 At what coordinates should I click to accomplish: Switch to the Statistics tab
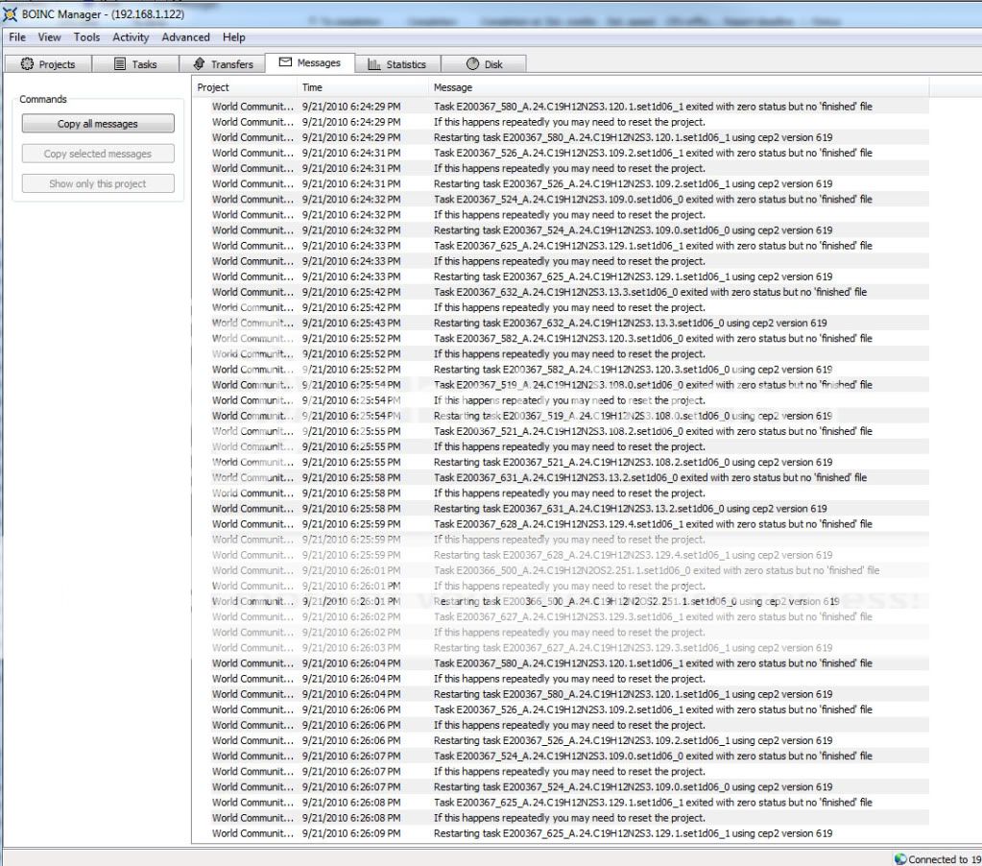coord(397,64)
